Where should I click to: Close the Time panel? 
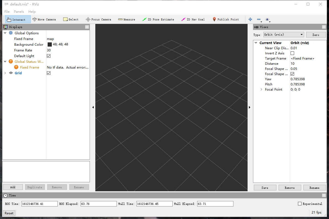pos(324,195)
